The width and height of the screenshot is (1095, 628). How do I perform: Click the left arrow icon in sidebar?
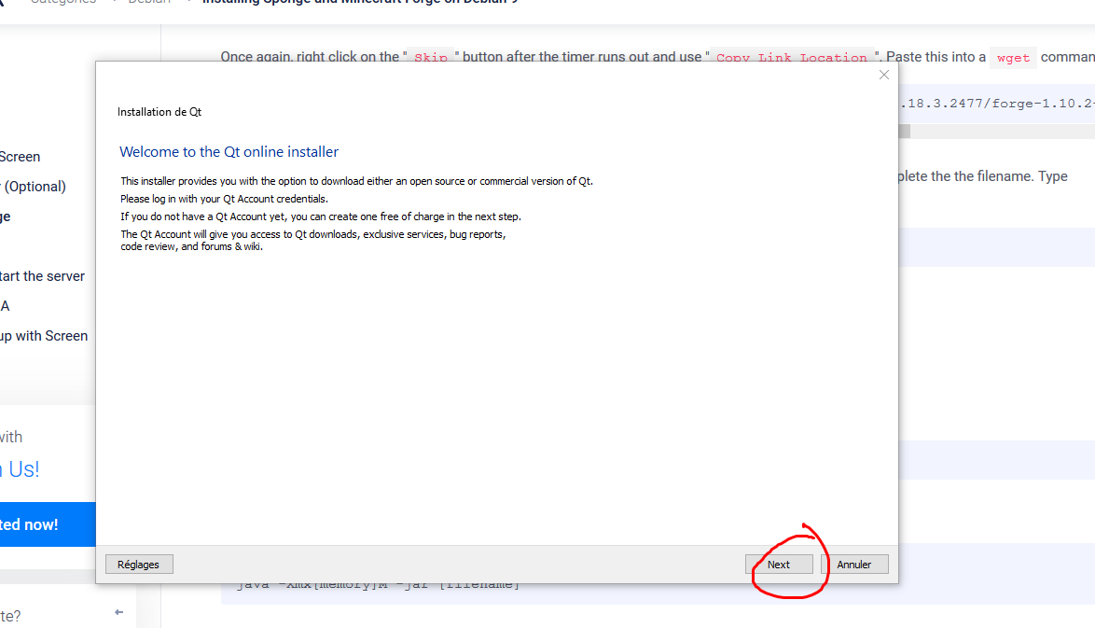click(118, 612)
